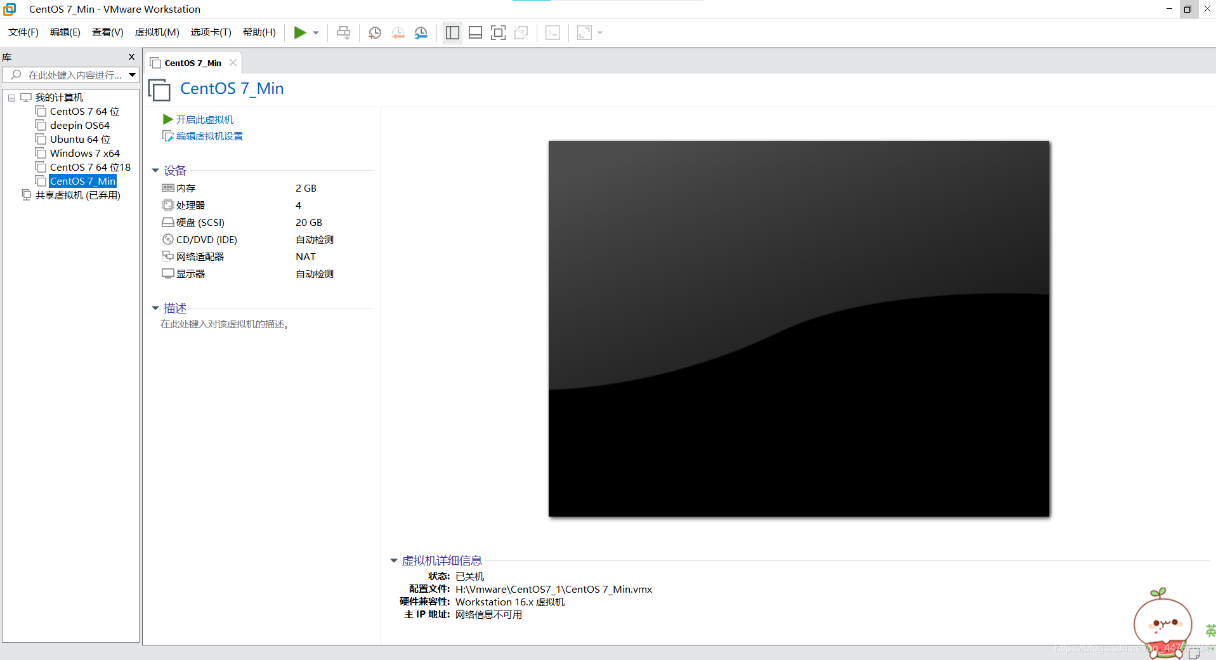Click the black VM screen preview thumbnail
Viewport: 1216px width, 660px height.
[799, 329]
